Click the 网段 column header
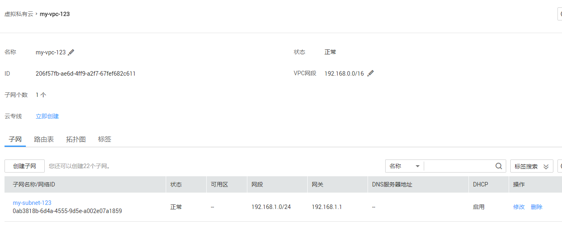This screenshot has height=229, width=562. (257, 184)
